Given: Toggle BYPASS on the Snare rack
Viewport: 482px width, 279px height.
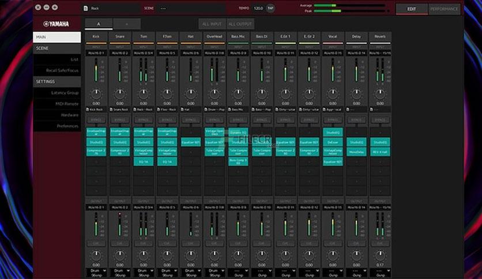Looking at the screenshot, I should [x=120, y=120].
